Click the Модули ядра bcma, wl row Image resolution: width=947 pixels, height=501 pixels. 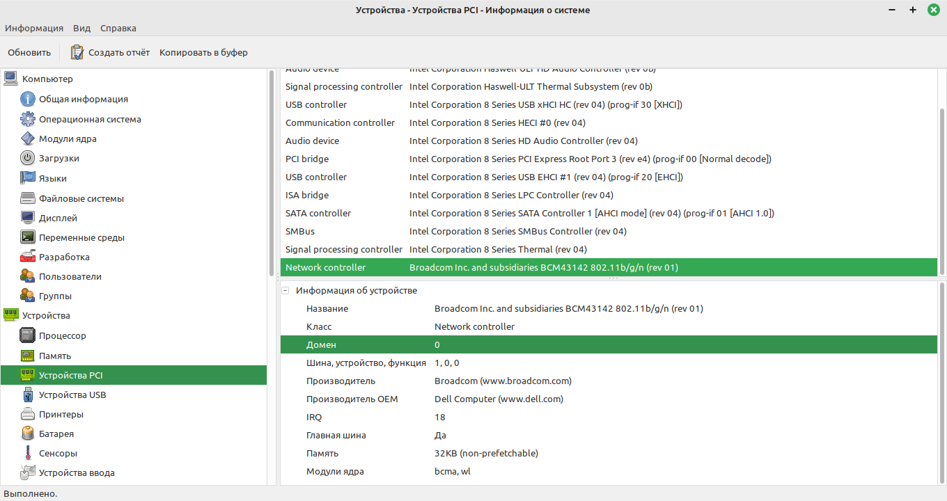609,471
